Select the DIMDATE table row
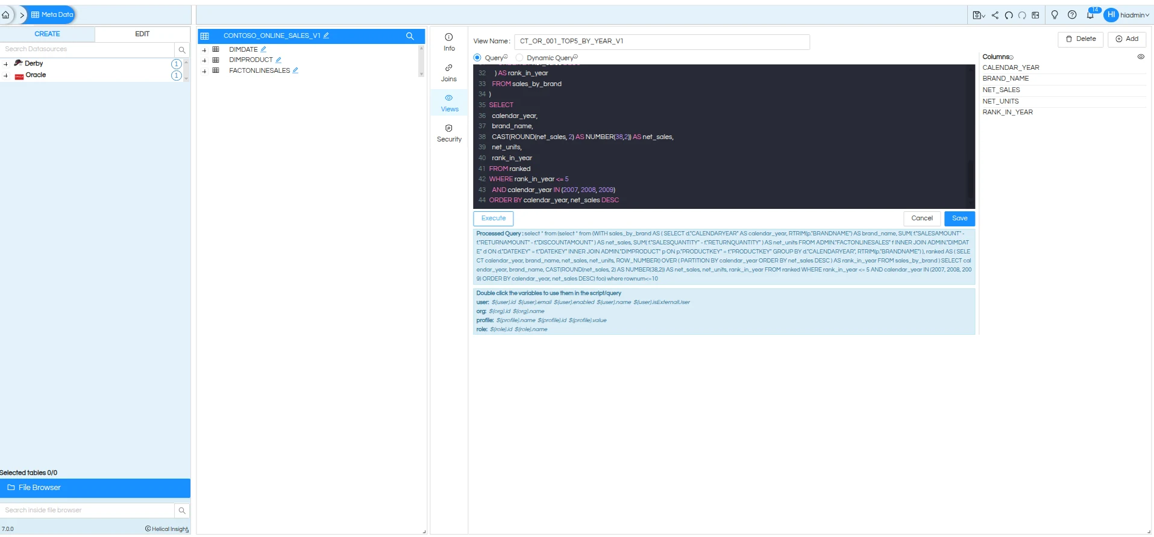The image size is (1154, 537). click(243, 49)
